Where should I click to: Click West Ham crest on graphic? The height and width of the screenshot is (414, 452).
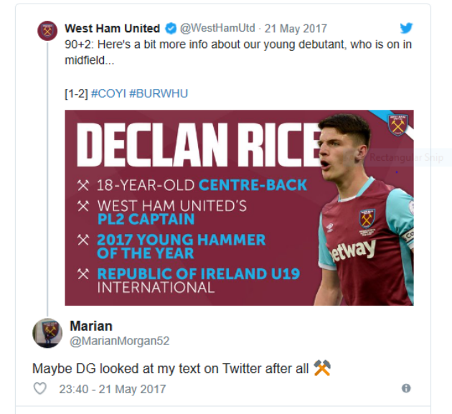(397, 125)
